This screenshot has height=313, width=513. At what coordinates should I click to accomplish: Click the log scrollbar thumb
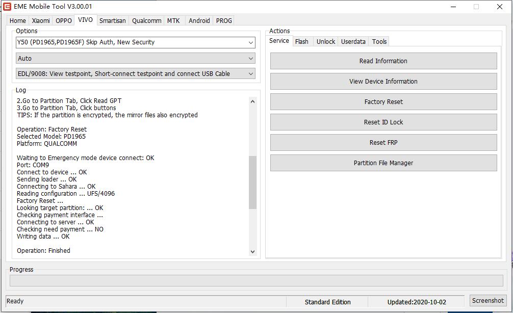pyautogui.click(x=252, y=182)
